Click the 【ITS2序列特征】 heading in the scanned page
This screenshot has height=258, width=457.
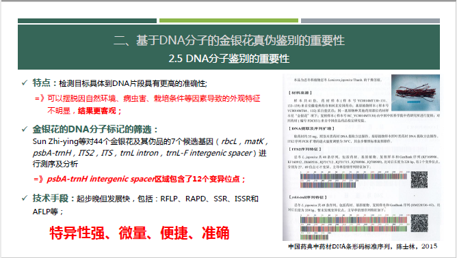point(305,149)
